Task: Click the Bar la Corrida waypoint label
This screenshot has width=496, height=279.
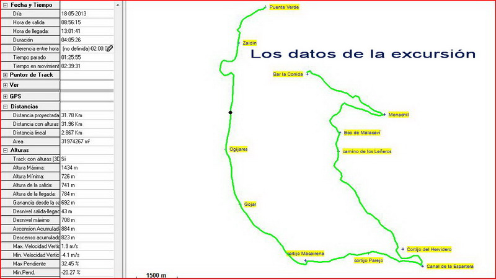Action: [288, 74]
